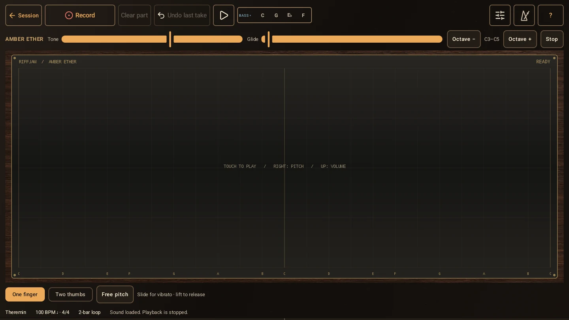Select the E♭ chord in the bass strip
The width and height of the screenshot is (569, 320).
coord(290,15)
